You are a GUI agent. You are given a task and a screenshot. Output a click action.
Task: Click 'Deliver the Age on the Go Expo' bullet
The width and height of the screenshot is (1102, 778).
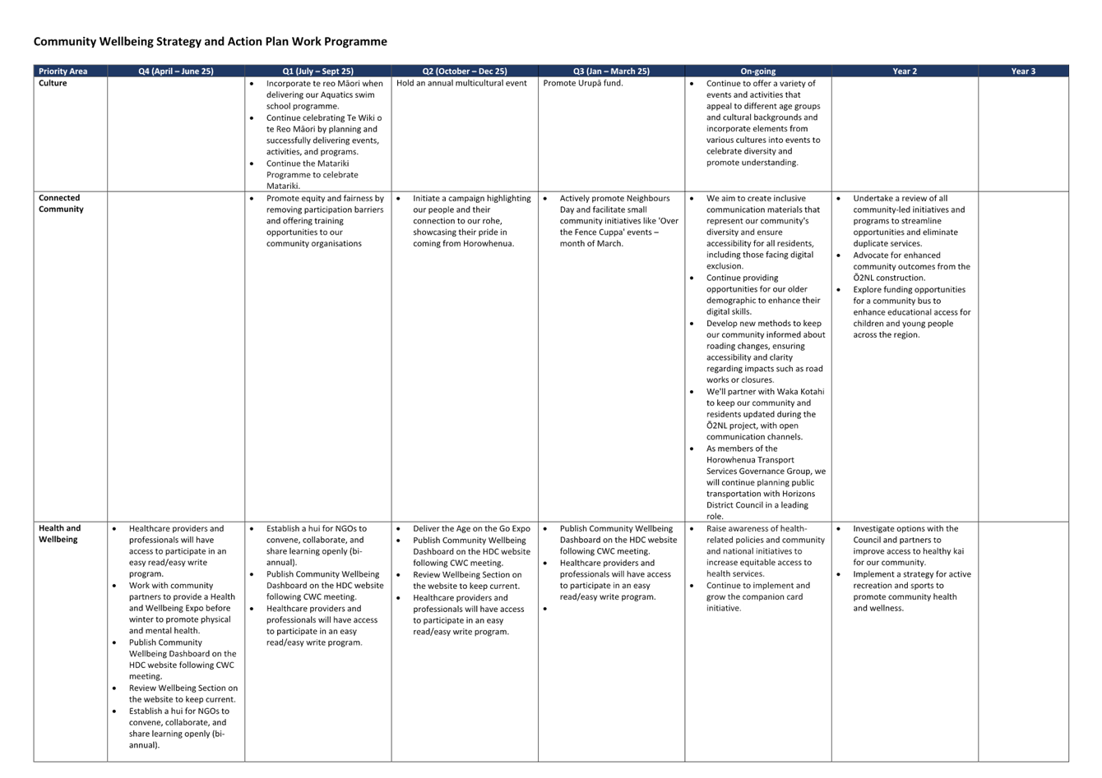click(x=471, y=529)
